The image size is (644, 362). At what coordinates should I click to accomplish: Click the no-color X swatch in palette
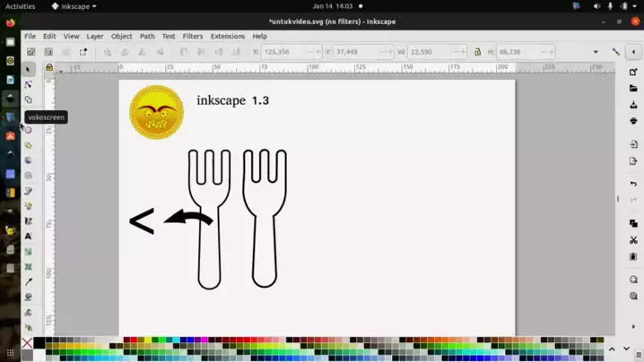coord(27,343)
